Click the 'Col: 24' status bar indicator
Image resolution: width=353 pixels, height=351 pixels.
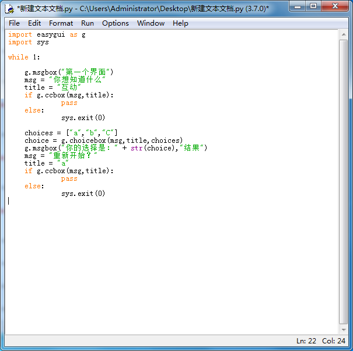(334, 341)
